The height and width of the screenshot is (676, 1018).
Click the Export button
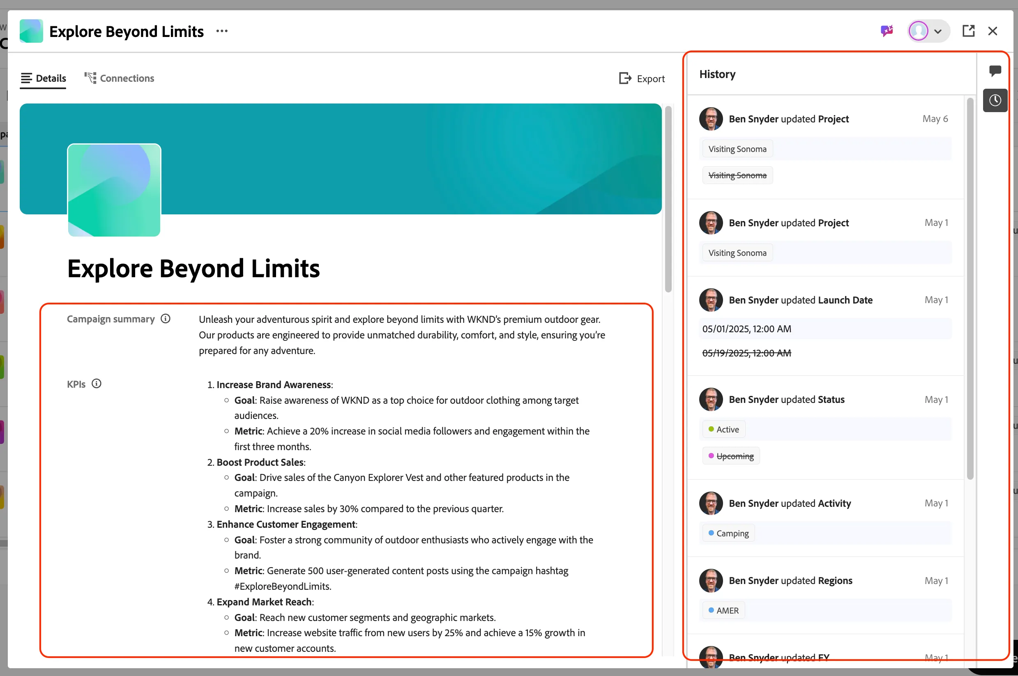642,78
